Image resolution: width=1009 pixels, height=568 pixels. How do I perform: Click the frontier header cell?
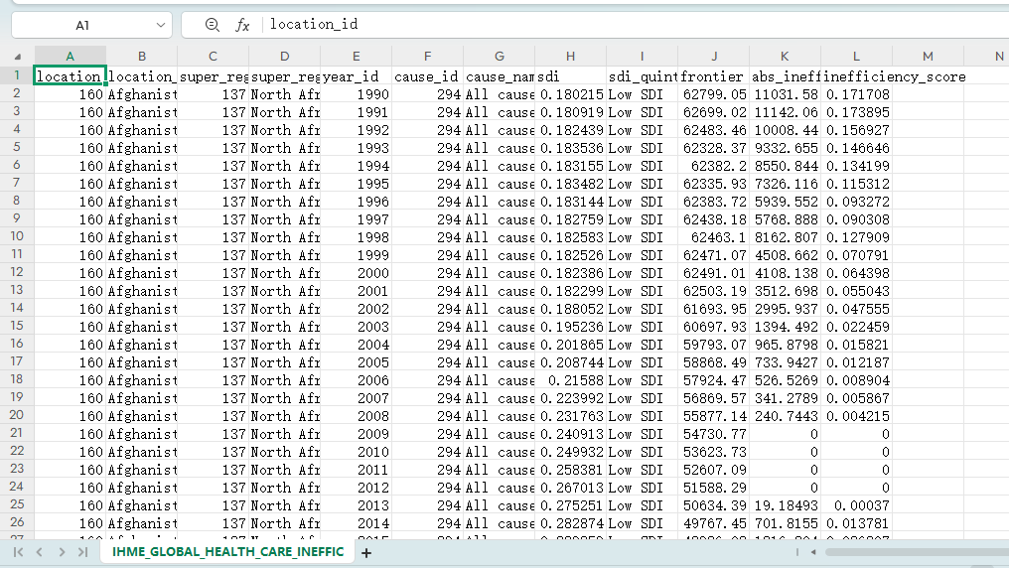point(714,76)
